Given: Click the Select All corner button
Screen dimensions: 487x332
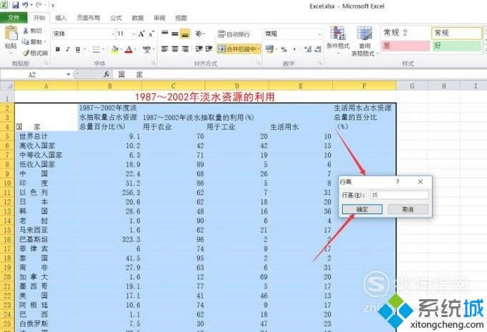Looking at the screenshot, I should coord(7,86).
